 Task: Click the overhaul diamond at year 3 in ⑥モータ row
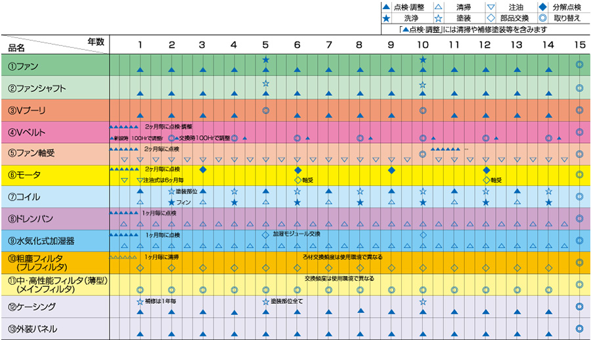pyautogui.click(x=203, y=169)
